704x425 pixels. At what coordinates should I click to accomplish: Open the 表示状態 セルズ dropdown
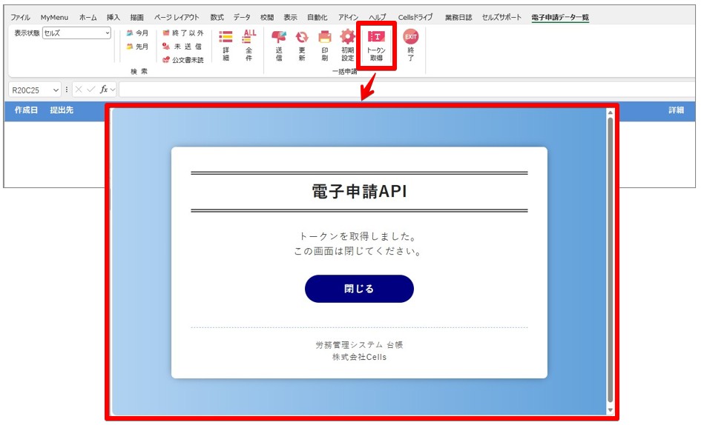76,33
